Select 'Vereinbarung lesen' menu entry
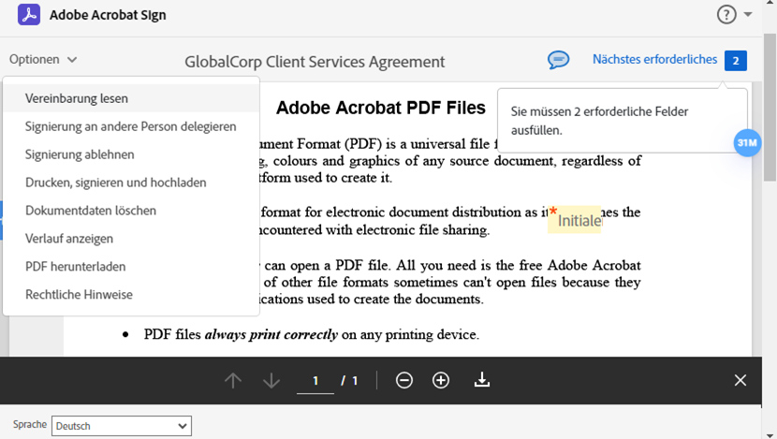777x439 pixels. click(77, 98)
